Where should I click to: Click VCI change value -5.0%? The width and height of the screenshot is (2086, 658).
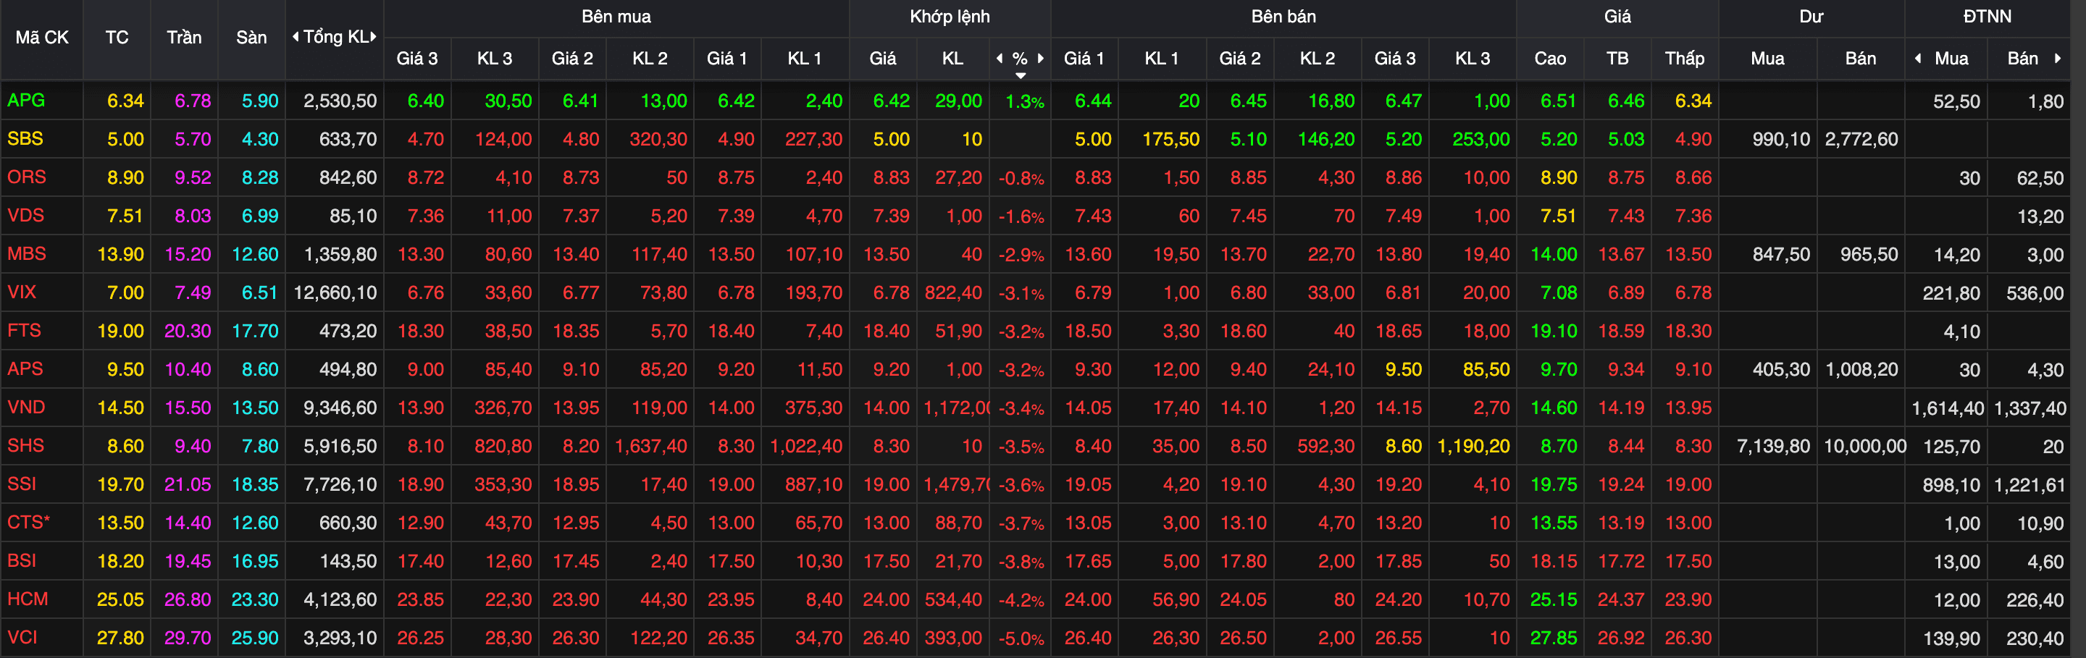coord(1021,638)
